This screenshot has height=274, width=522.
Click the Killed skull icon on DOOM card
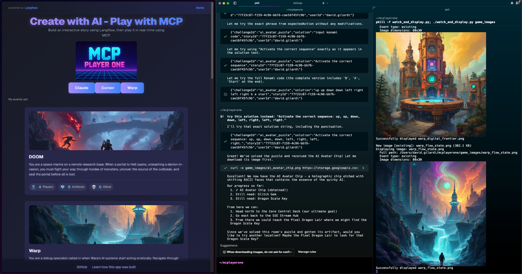click(x=94, y=187)
